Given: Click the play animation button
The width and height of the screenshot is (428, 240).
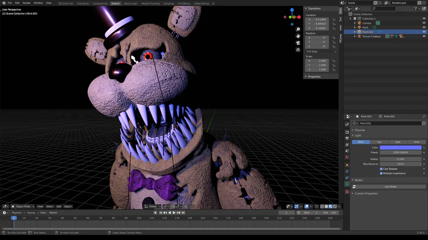Looking at the screenshot, I should point(174,213).
